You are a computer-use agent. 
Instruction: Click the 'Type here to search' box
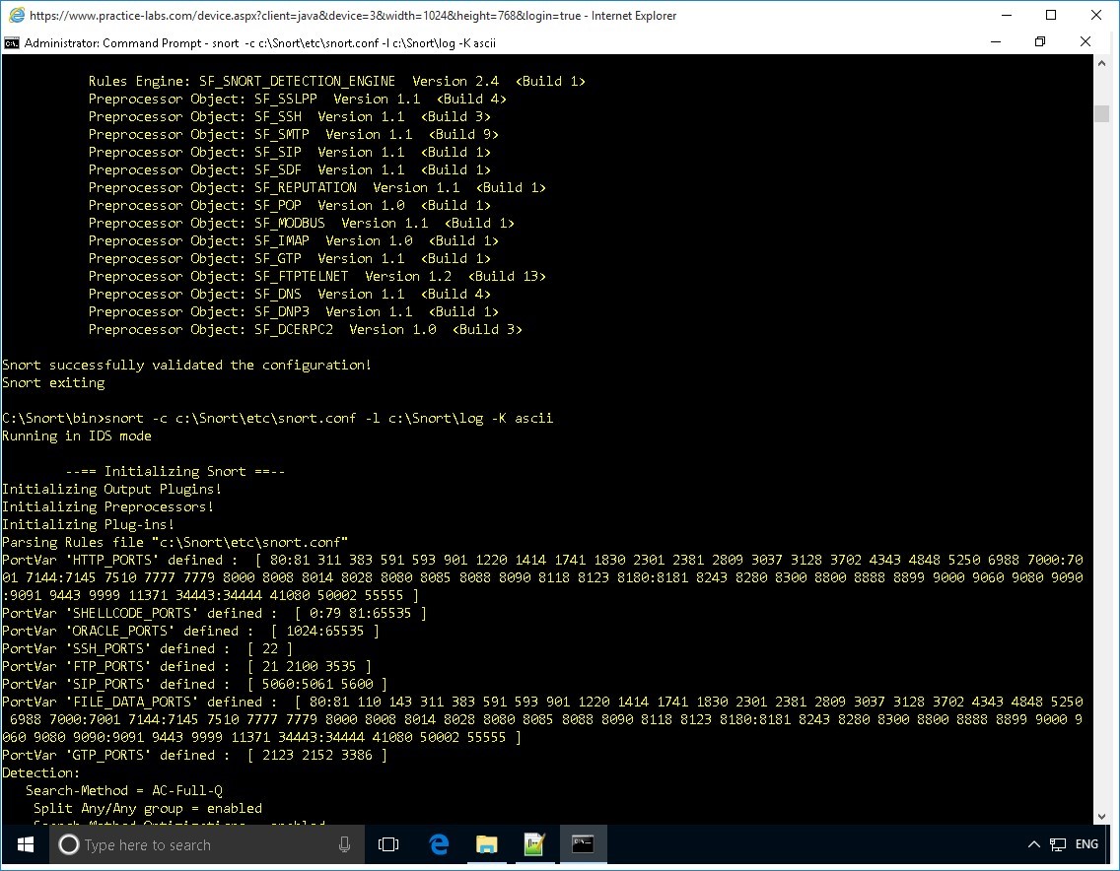pyautogui.click(x=197, y=844)
